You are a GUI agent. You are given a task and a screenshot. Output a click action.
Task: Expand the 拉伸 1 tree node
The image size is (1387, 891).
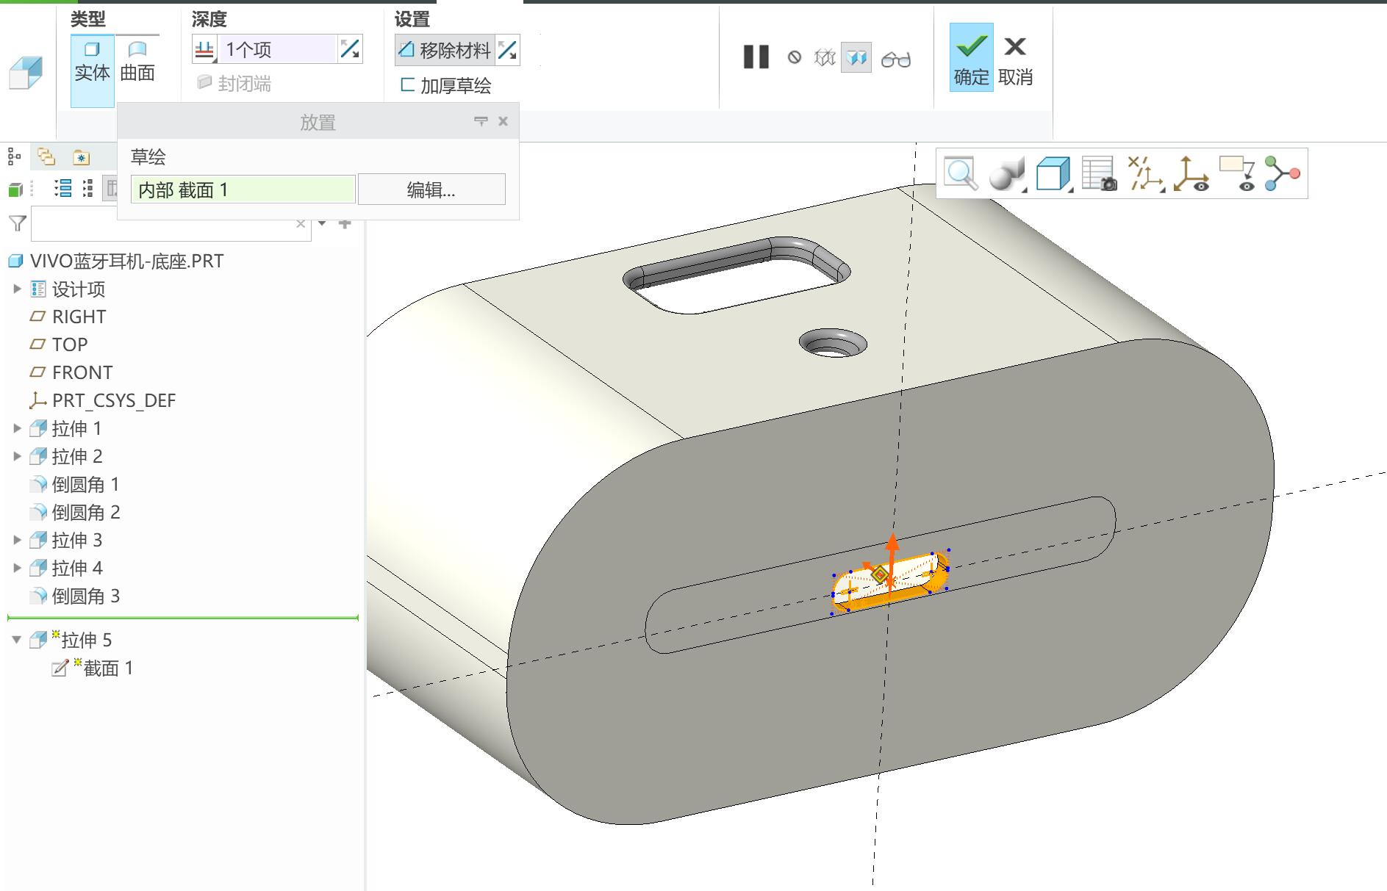tap(17, 428)
